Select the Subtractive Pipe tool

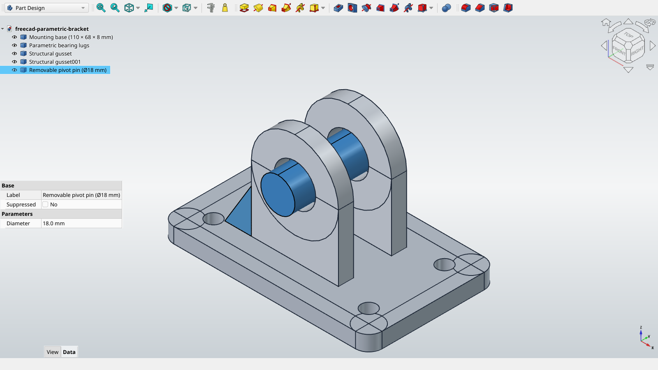[394, 8]
